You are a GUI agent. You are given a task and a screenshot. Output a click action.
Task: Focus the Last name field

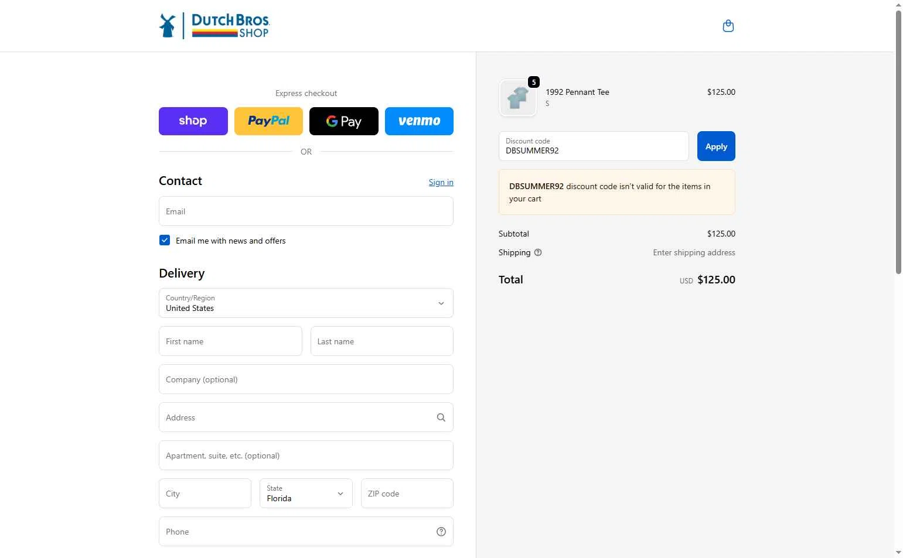382,341
